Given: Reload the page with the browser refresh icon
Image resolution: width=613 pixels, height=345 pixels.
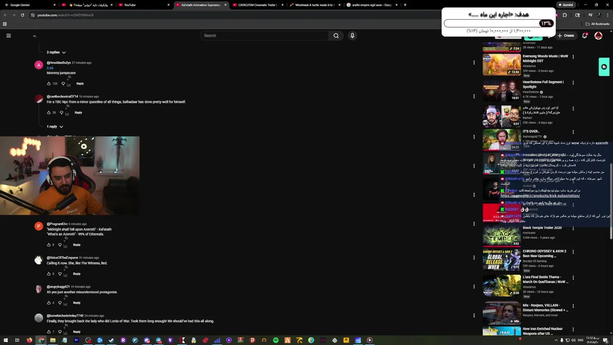Looking at the screenshot, I should 22,15.
